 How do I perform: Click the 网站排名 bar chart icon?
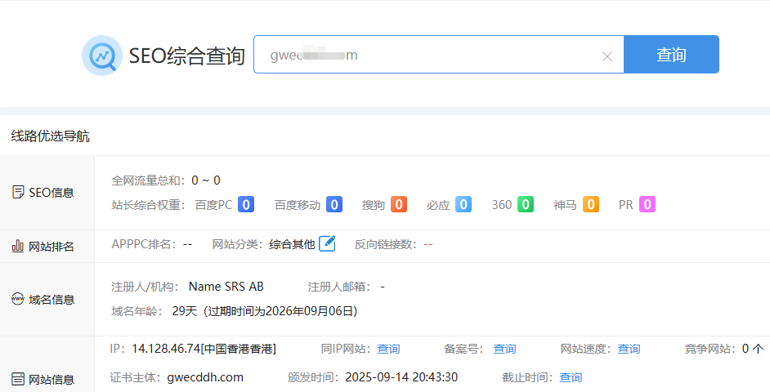click(x=18, y=246)
